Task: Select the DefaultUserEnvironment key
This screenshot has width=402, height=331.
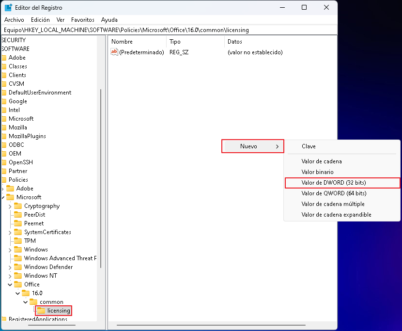Action: 40,93
